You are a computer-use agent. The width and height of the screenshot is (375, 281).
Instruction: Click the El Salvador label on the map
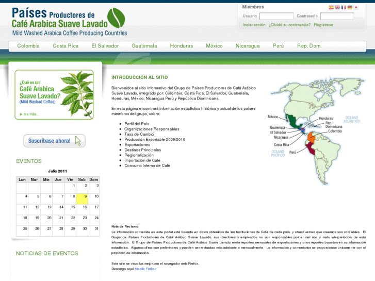tap(278, 133)
